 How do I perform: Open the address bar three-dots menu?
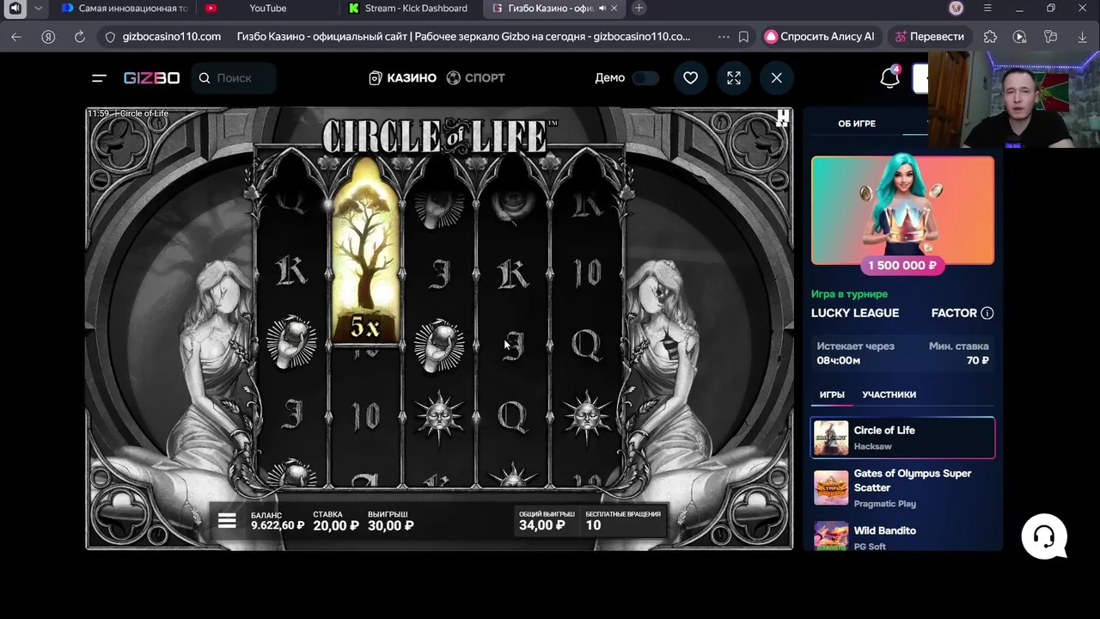[x=723, y=37]
